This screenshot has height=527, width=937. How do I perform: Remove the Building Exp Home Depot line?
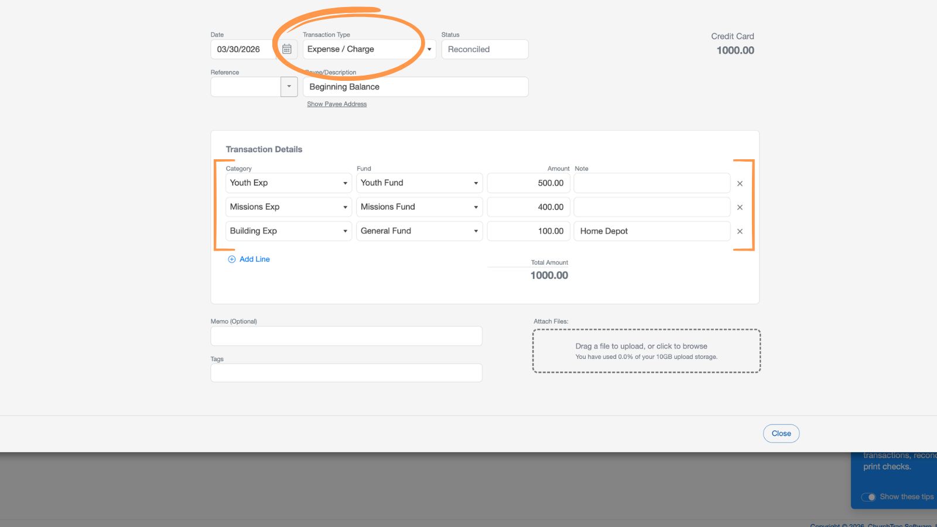click(740, 231)
